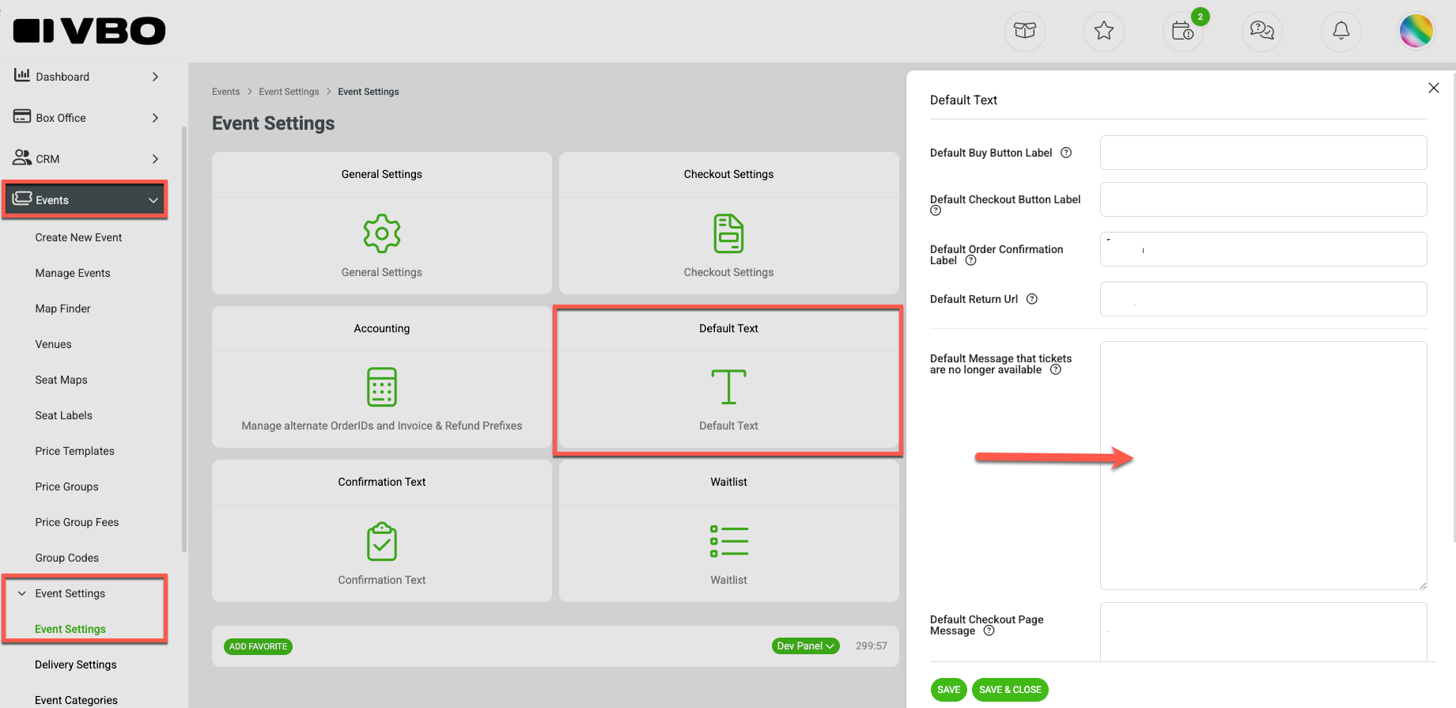1456x708 pixels.
Task: Select Venues in the sidebar
Action: pyautogui.click(x=53, y=344)
